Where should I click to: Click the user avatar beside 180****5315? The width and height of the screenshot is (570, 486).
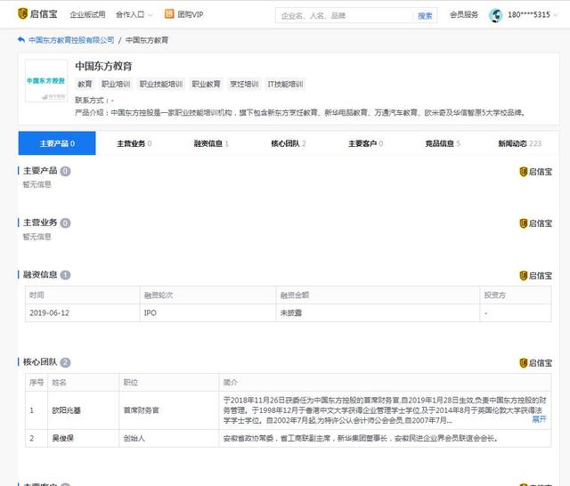(496, 15)
